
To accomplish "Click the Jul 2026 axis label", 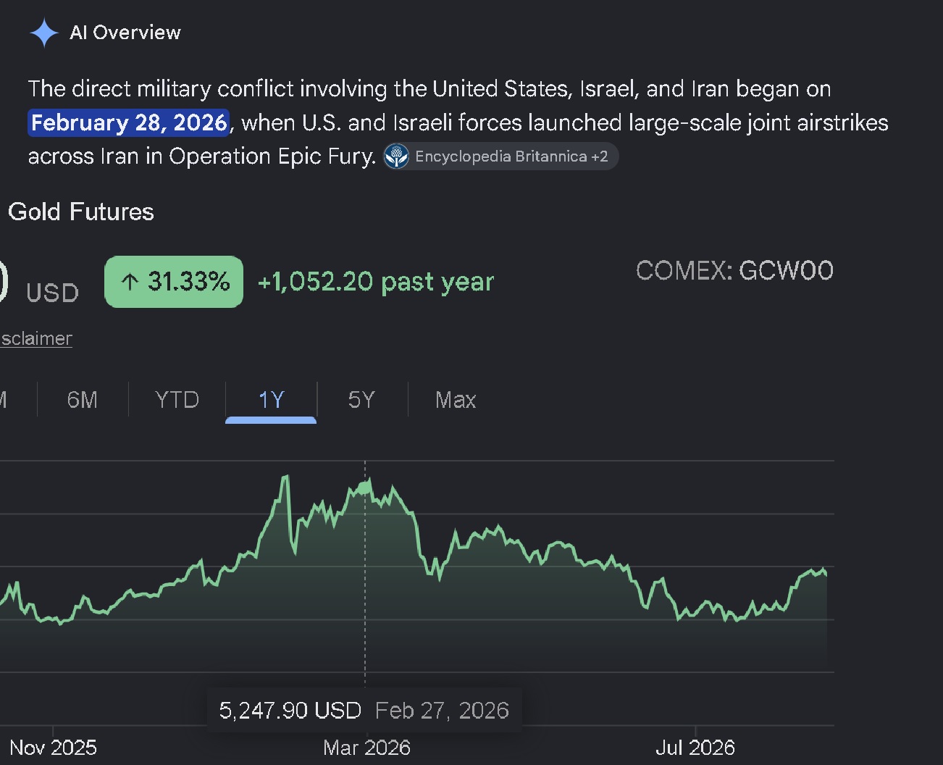I will coord(695,748).
